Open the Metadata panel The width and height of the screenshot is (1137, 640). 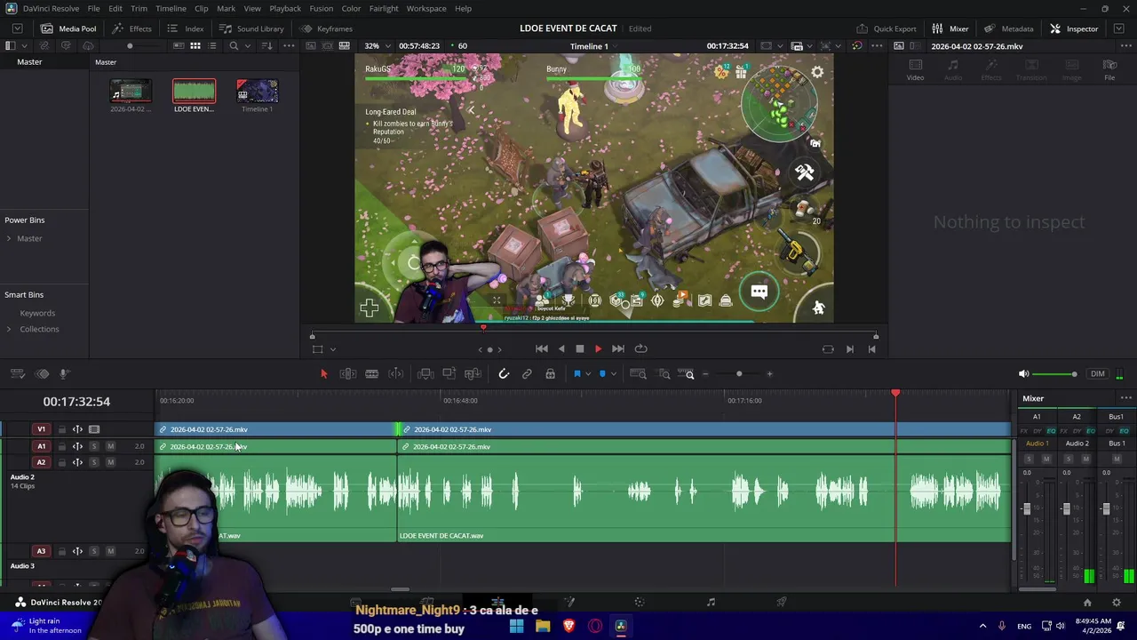(x=1008, y=28)
